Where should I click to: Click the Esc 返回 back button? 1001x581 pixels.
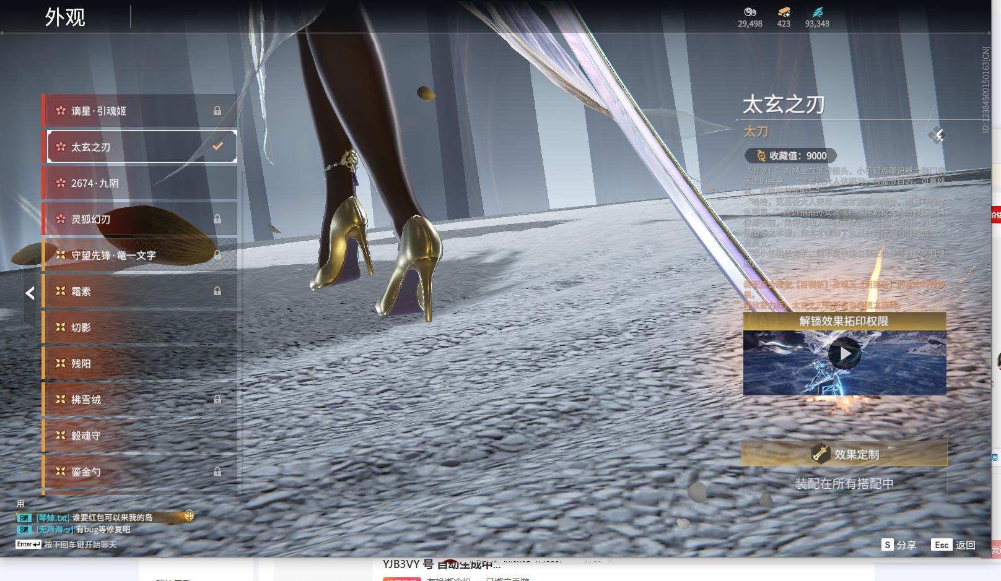click(953, 544)
